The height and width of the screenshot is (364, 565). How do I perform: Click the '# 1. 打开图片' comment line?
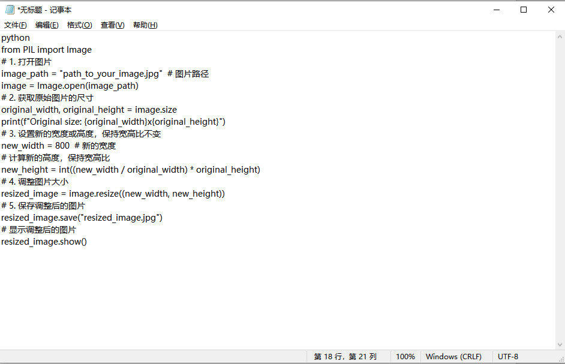[x=26, y=62]
